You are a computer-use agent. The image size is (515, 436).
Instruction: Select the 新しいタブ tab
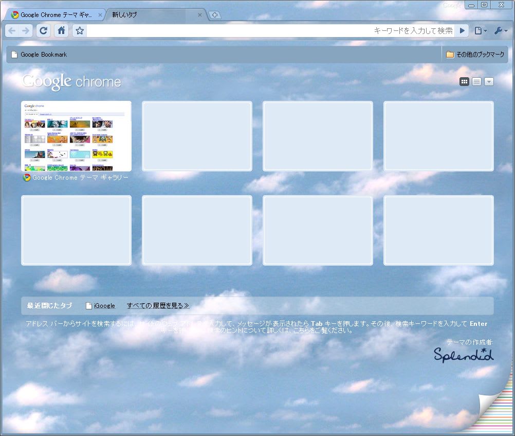coord(149,15)
